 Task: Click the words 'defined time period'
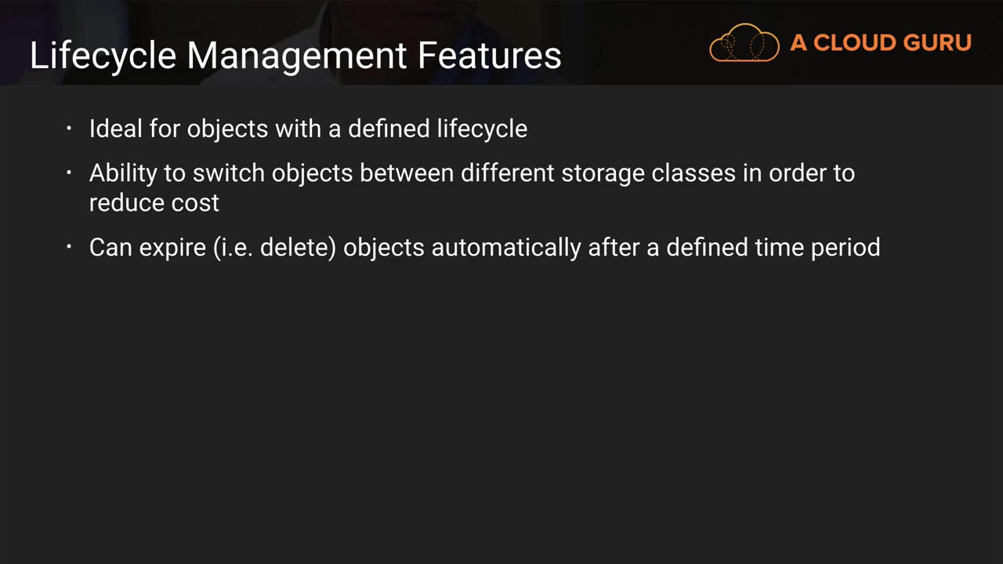tap(773, 248)
